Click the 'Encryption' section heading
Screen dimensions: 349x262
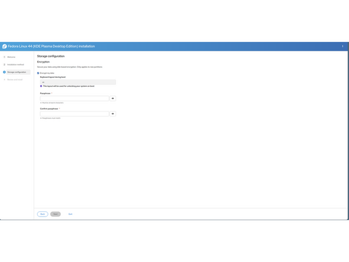[x=44, y=62]
